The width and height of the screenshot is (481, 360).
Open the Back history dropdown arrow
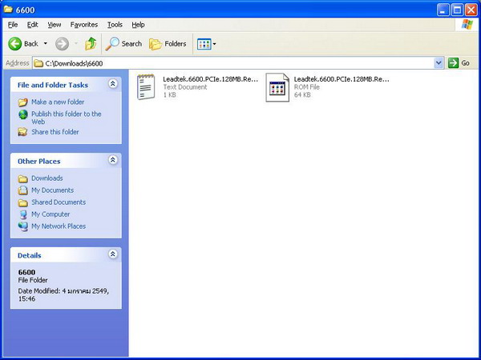(x=46, y=44)
